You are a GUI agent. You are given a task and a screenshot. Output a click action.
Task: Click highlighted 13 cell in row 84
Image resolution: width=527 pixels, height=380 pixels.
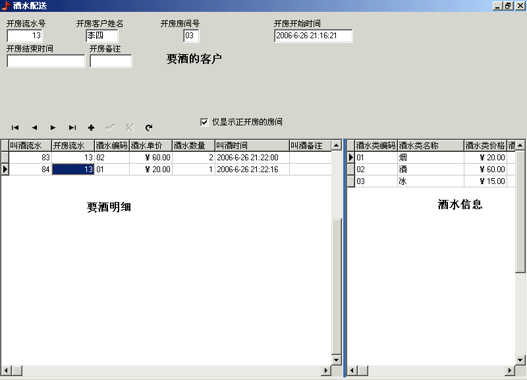[x=73, y=170]
